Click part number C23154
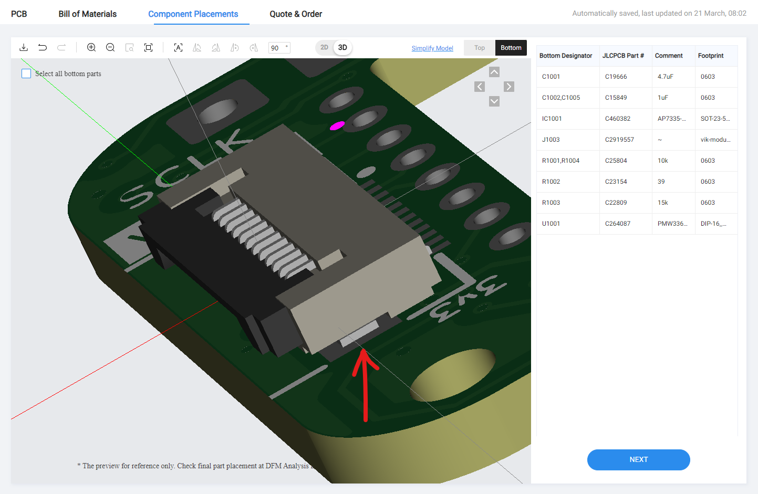The image size is (758, 494). point(616,182)
